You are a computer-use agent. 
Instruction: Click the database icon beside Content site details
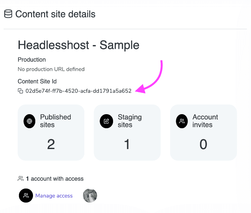(8, 14)
